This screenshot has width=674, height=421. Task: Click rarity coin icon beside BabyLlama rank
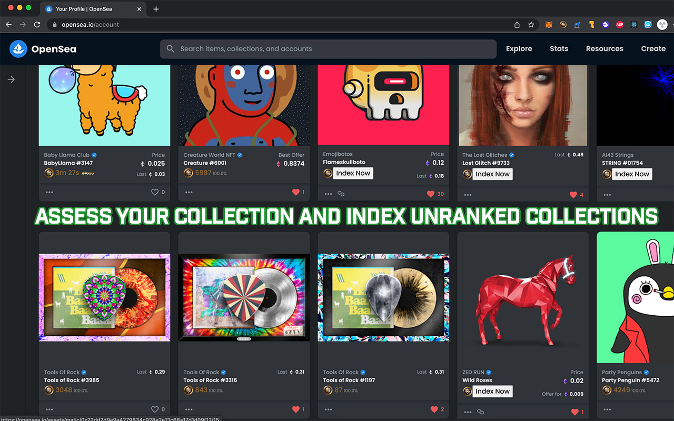[49, 173]
